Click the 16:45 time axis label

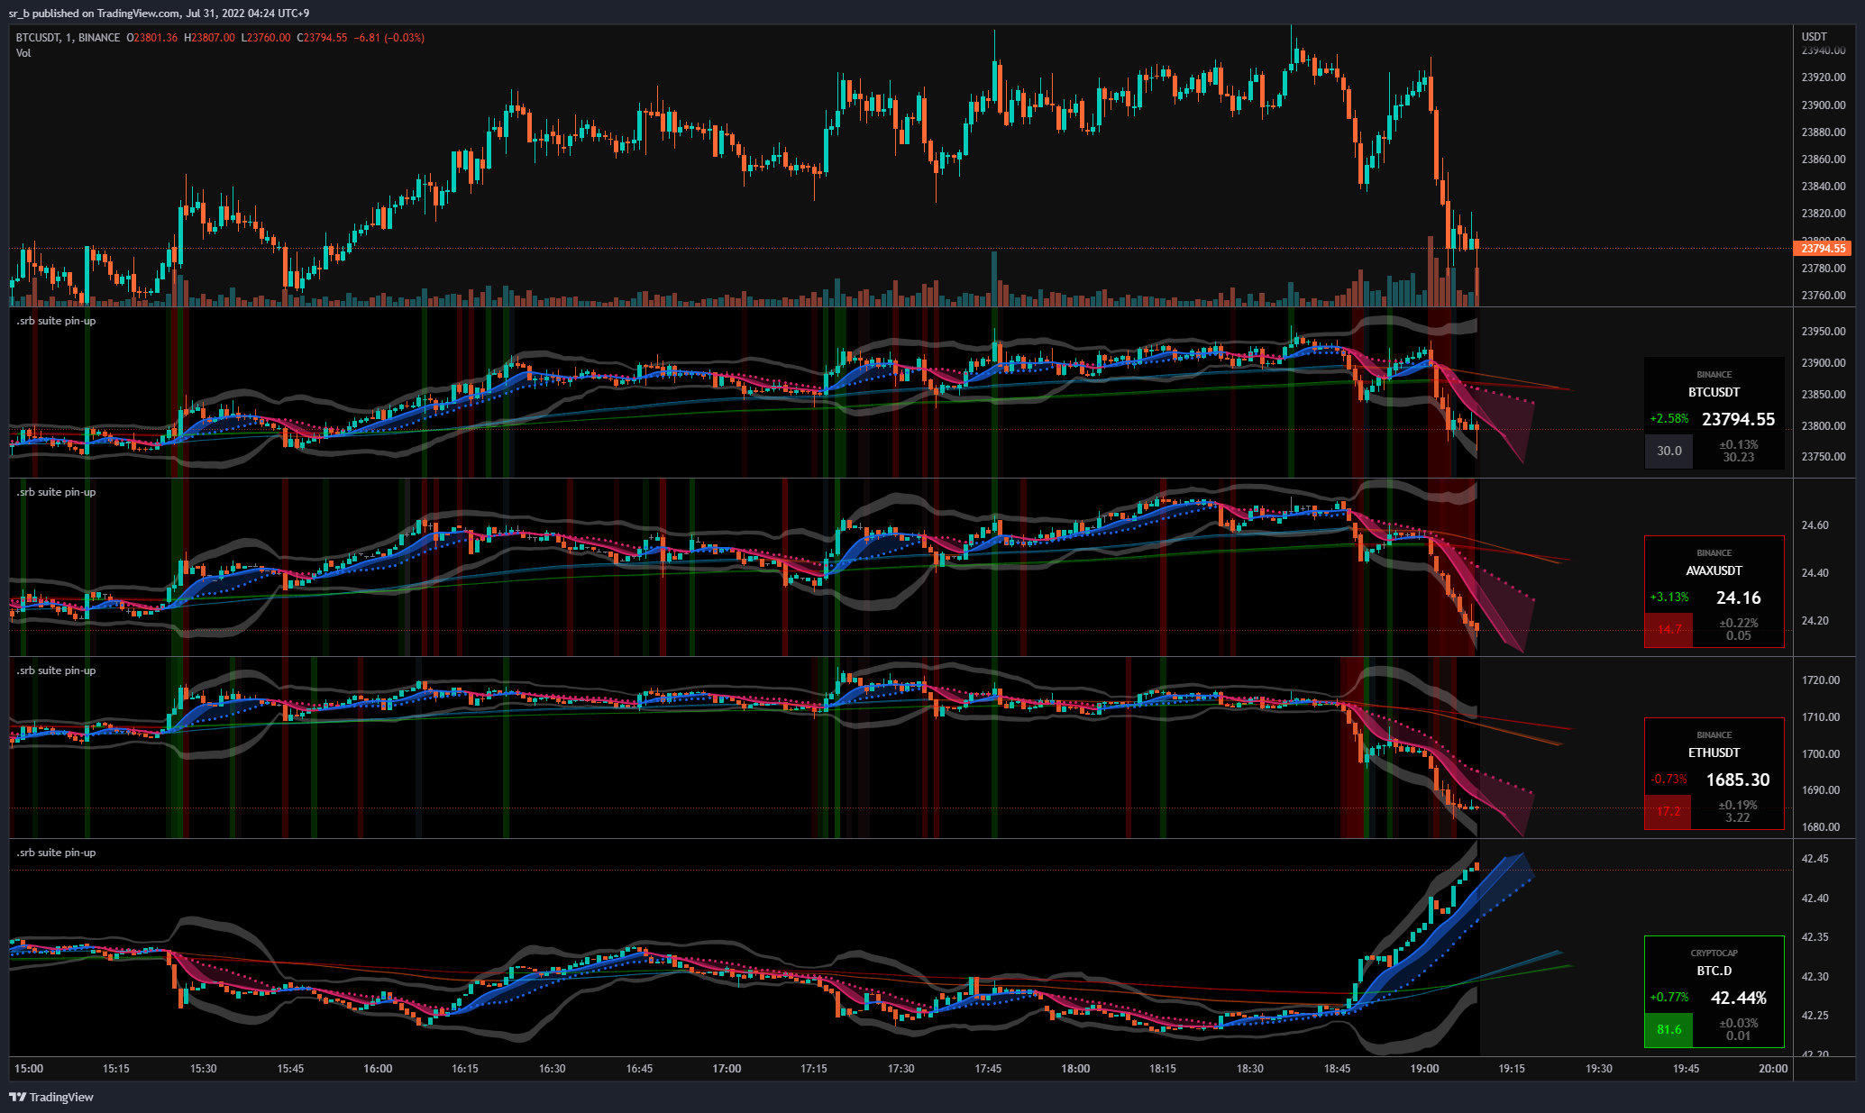click(x=639, y=1069)
